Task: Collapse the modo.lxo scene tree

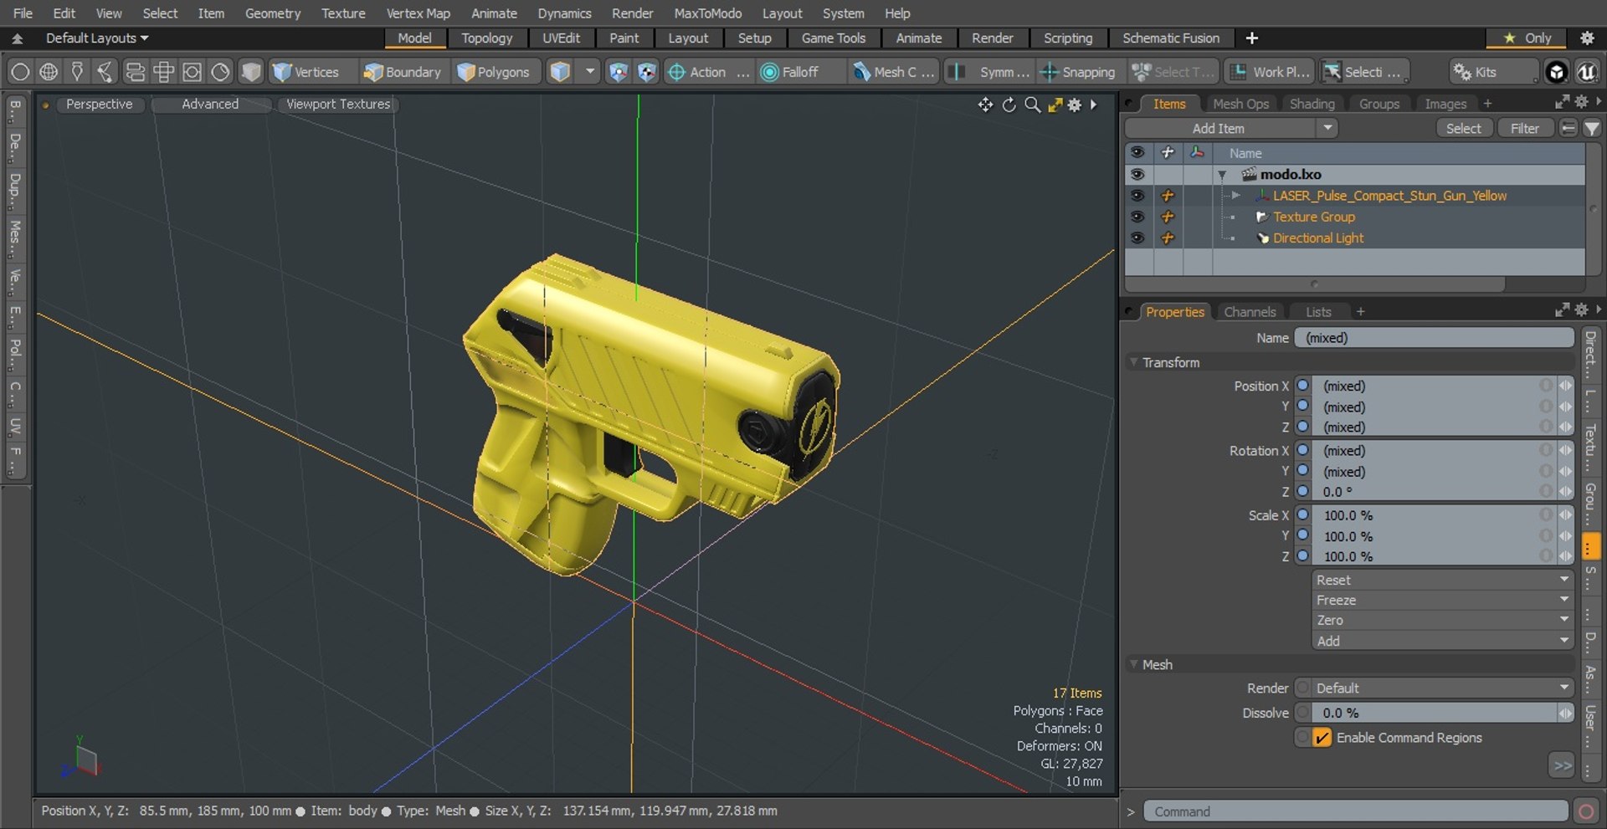Action: [1222, 175]
